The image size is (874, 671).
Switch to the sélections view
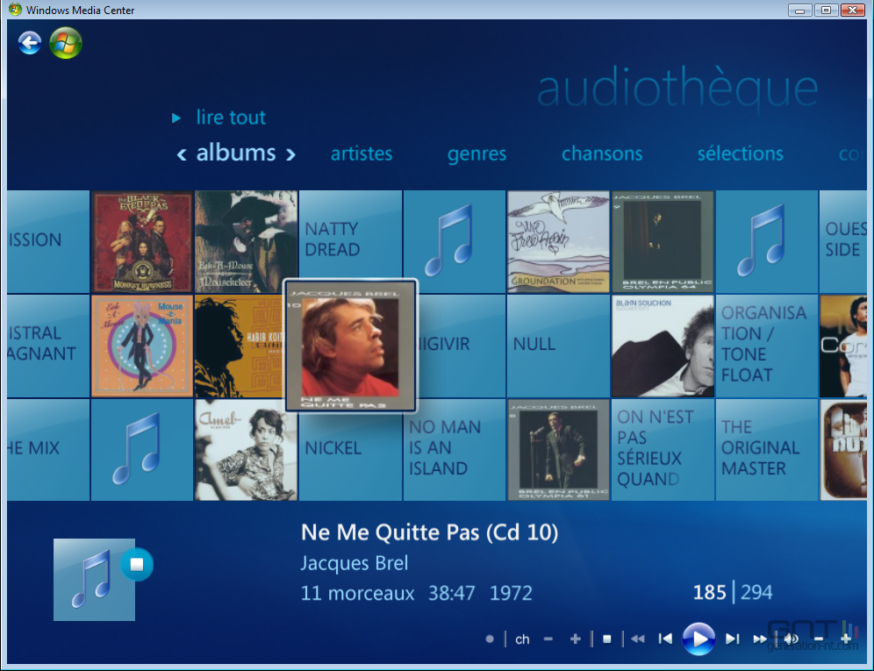point(741,153)
